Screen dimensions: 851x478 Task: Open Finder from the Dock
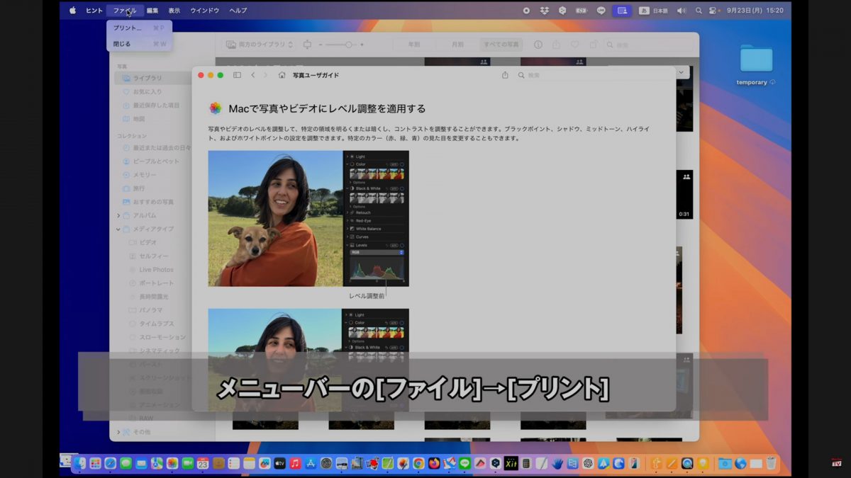click(79, 463)
